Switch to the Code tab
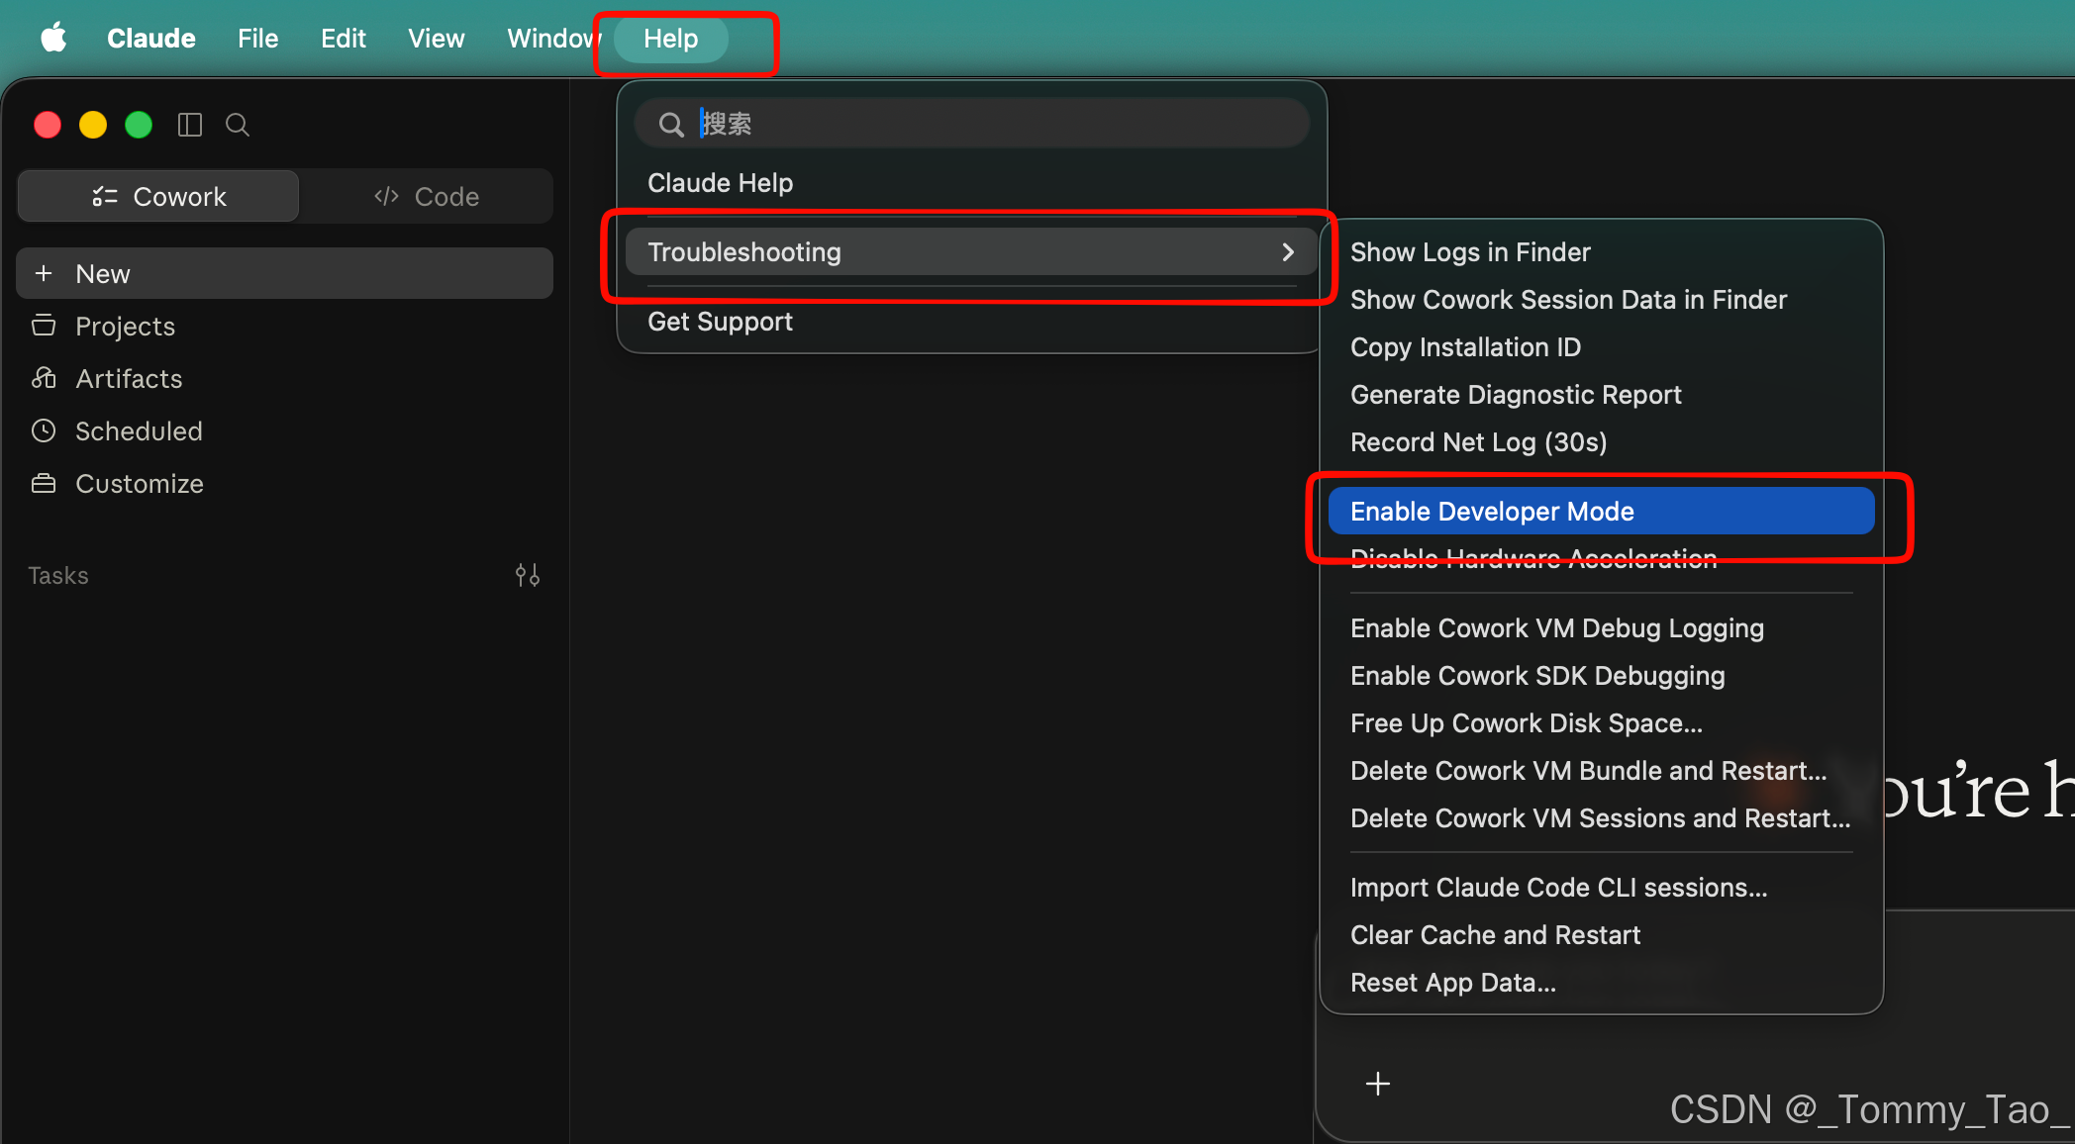The width and height of the screenshot is (2075, 1144). 427,196
